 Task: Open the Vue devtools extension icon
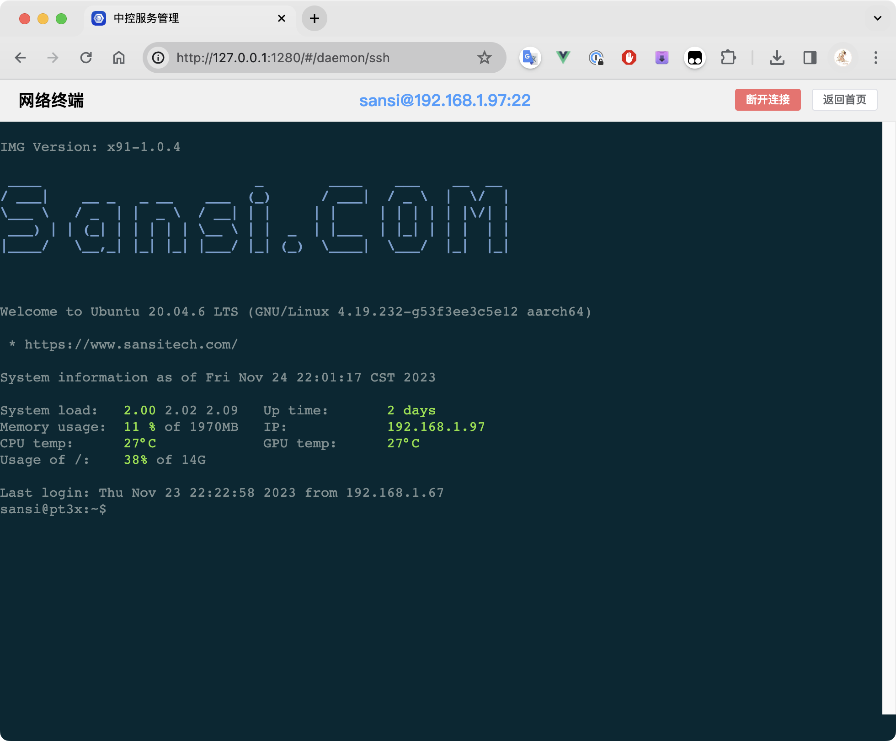point(563,58)
